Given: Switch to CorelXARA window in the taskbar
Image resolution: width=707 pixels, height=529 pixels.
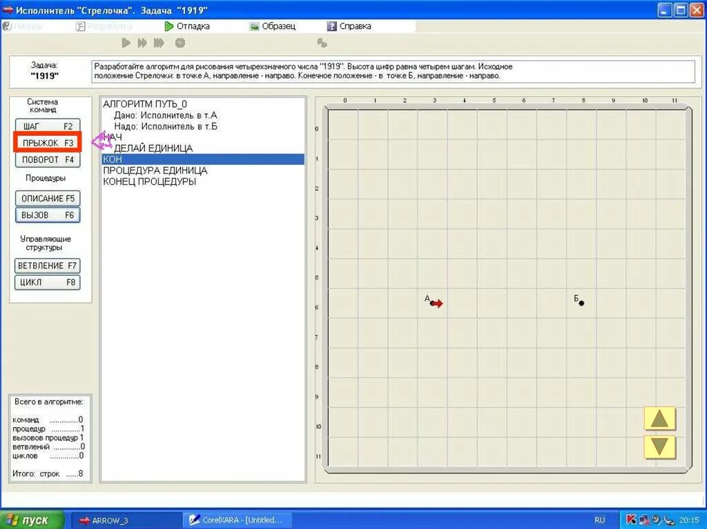Looking at the screenshot, I should [x=238, y=520].
